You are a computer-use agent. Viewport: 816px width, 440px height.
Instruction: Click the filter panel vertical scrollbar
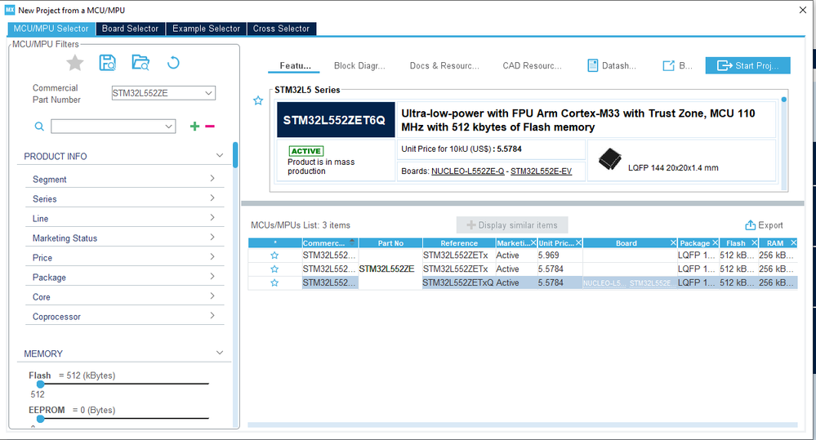(x=235, y=155)
